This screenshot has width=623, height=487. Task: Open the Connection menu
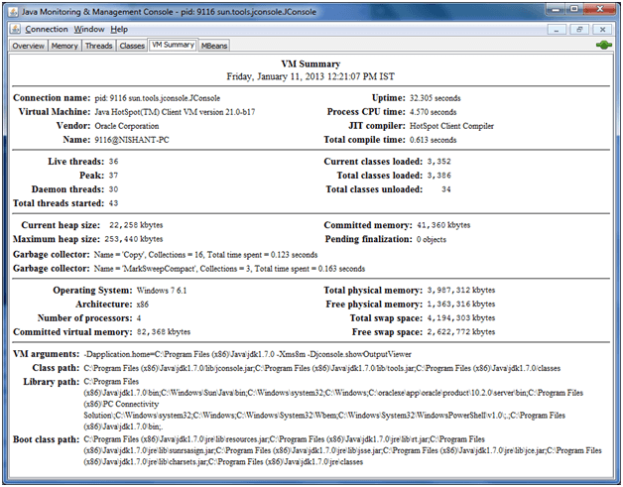pos(47,30)
